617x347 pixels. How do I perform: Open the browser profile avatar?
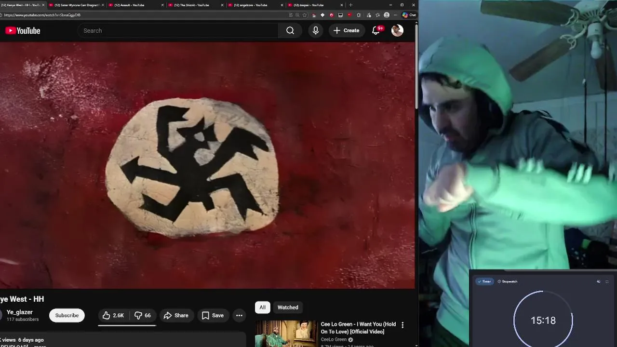(x=387, y=15)
